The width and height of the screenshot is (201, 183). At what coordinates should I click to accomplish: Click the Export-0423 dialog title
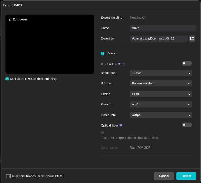click(x=12, y=5)
